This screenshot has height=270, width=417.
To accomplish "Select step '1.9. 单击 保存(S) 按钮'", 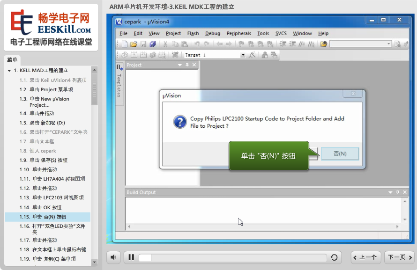I will [x=48, y=160].
